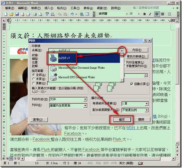Click the Paste icon in the toolbar
182x168 pixels.
(x=65, y=14)
